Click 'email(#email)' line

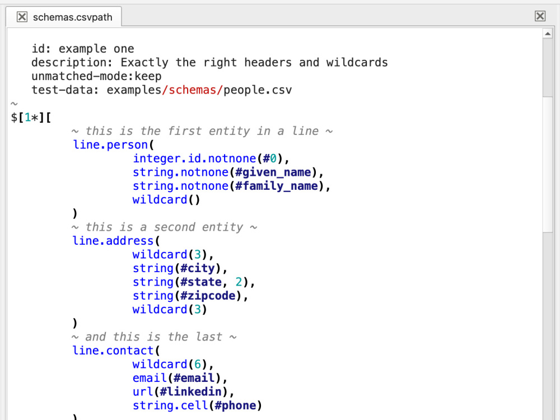click(x=180, y=378)
